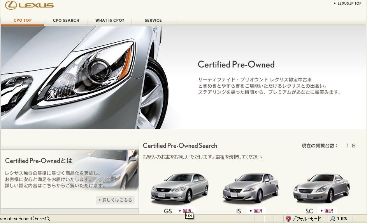Viewport: 367px width, 223px height.
Task: Click the 現在の掲載台数 label
Action: [x=320, y=145]
